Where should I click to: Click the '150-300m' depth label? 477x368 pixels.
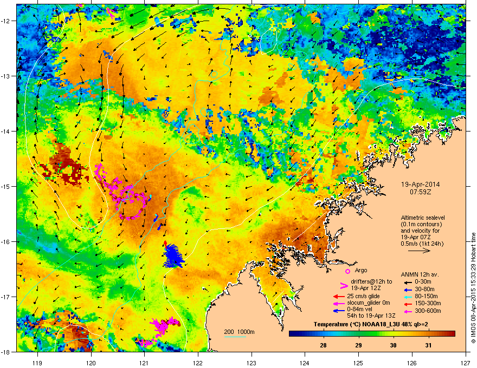coord(428,303)
